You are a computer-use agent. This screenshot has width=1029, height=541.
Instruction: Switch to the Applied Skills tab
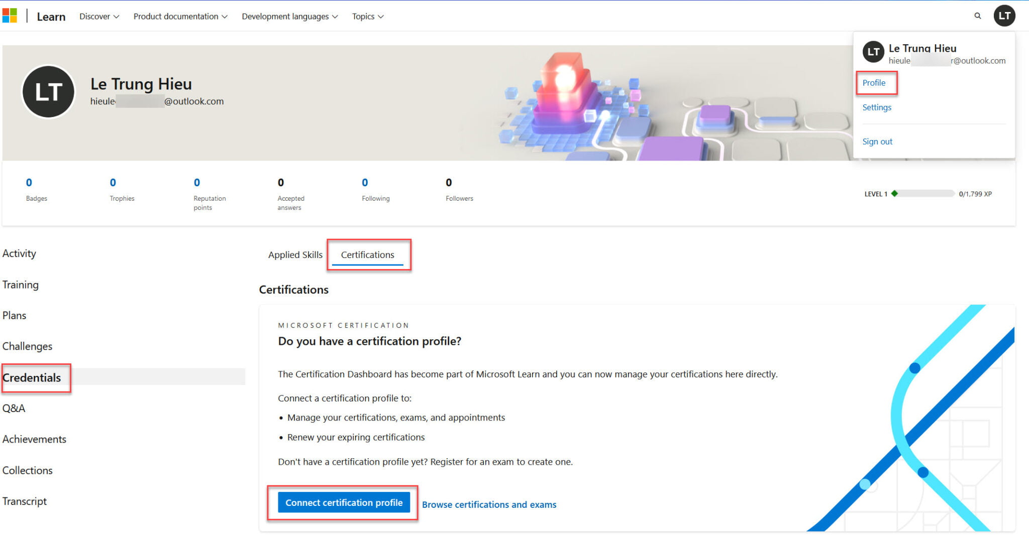[x=294, y=254]
